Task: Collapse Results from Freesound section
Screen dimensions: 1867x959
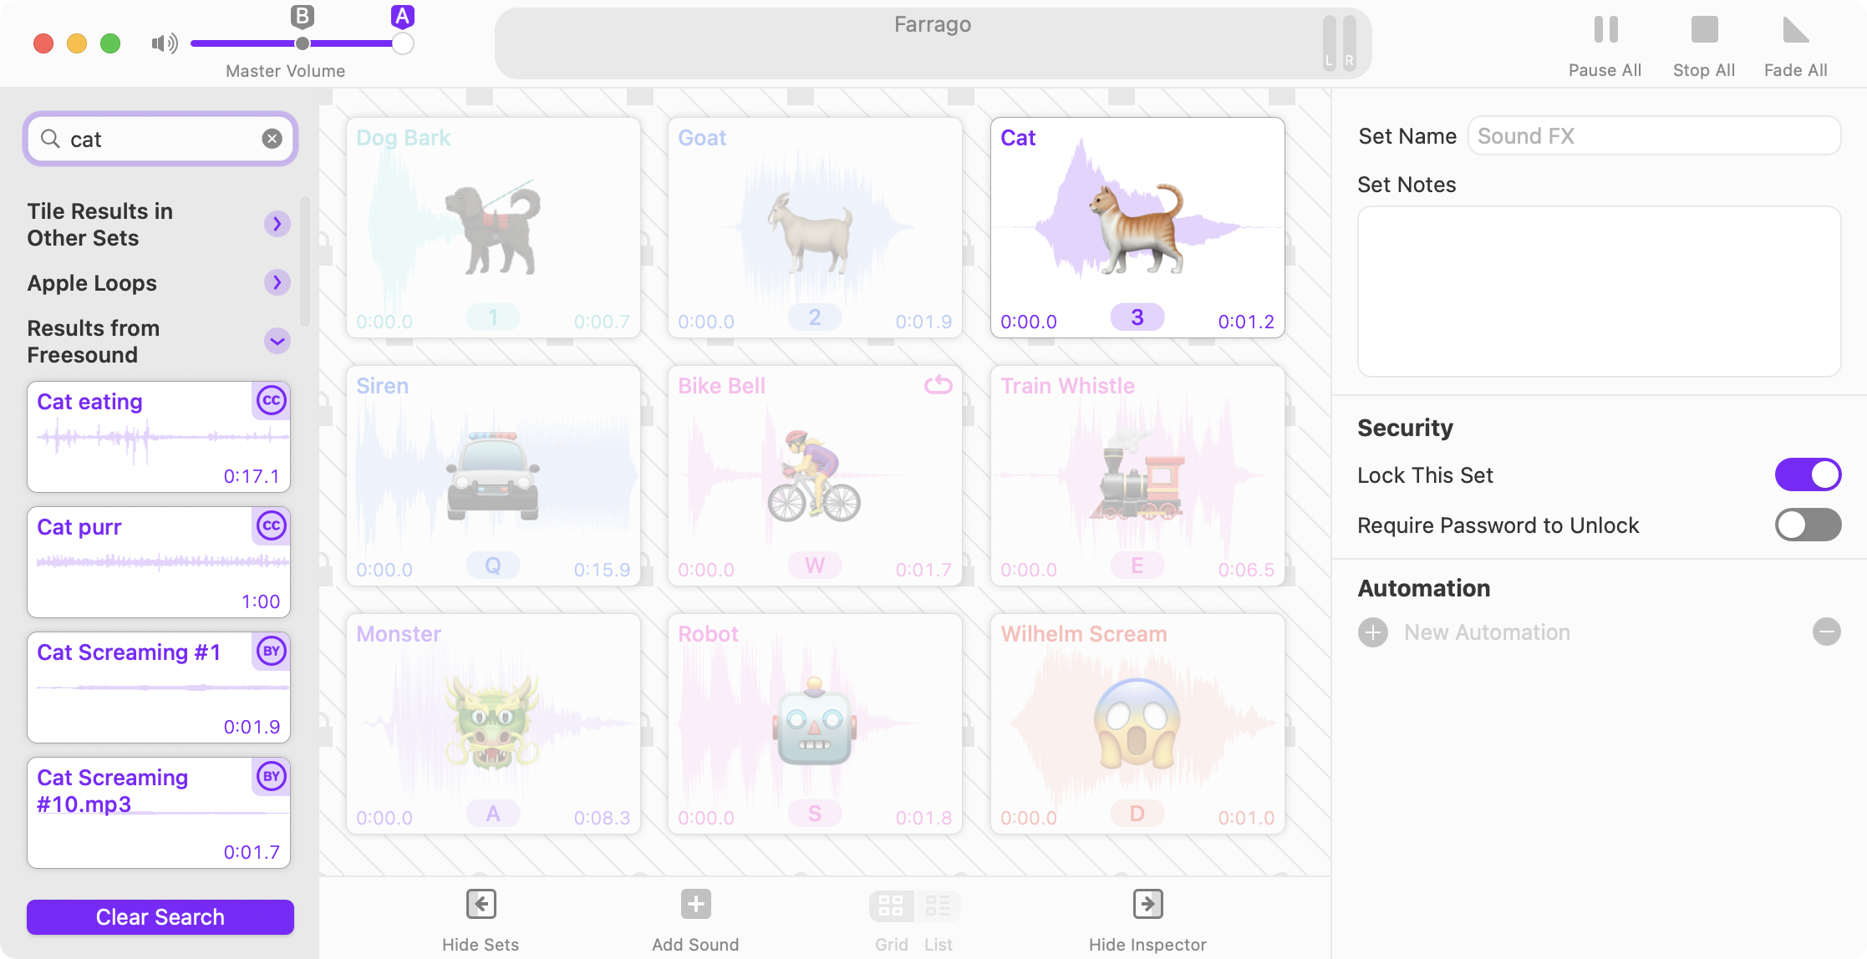Action: tap(277, 341)
